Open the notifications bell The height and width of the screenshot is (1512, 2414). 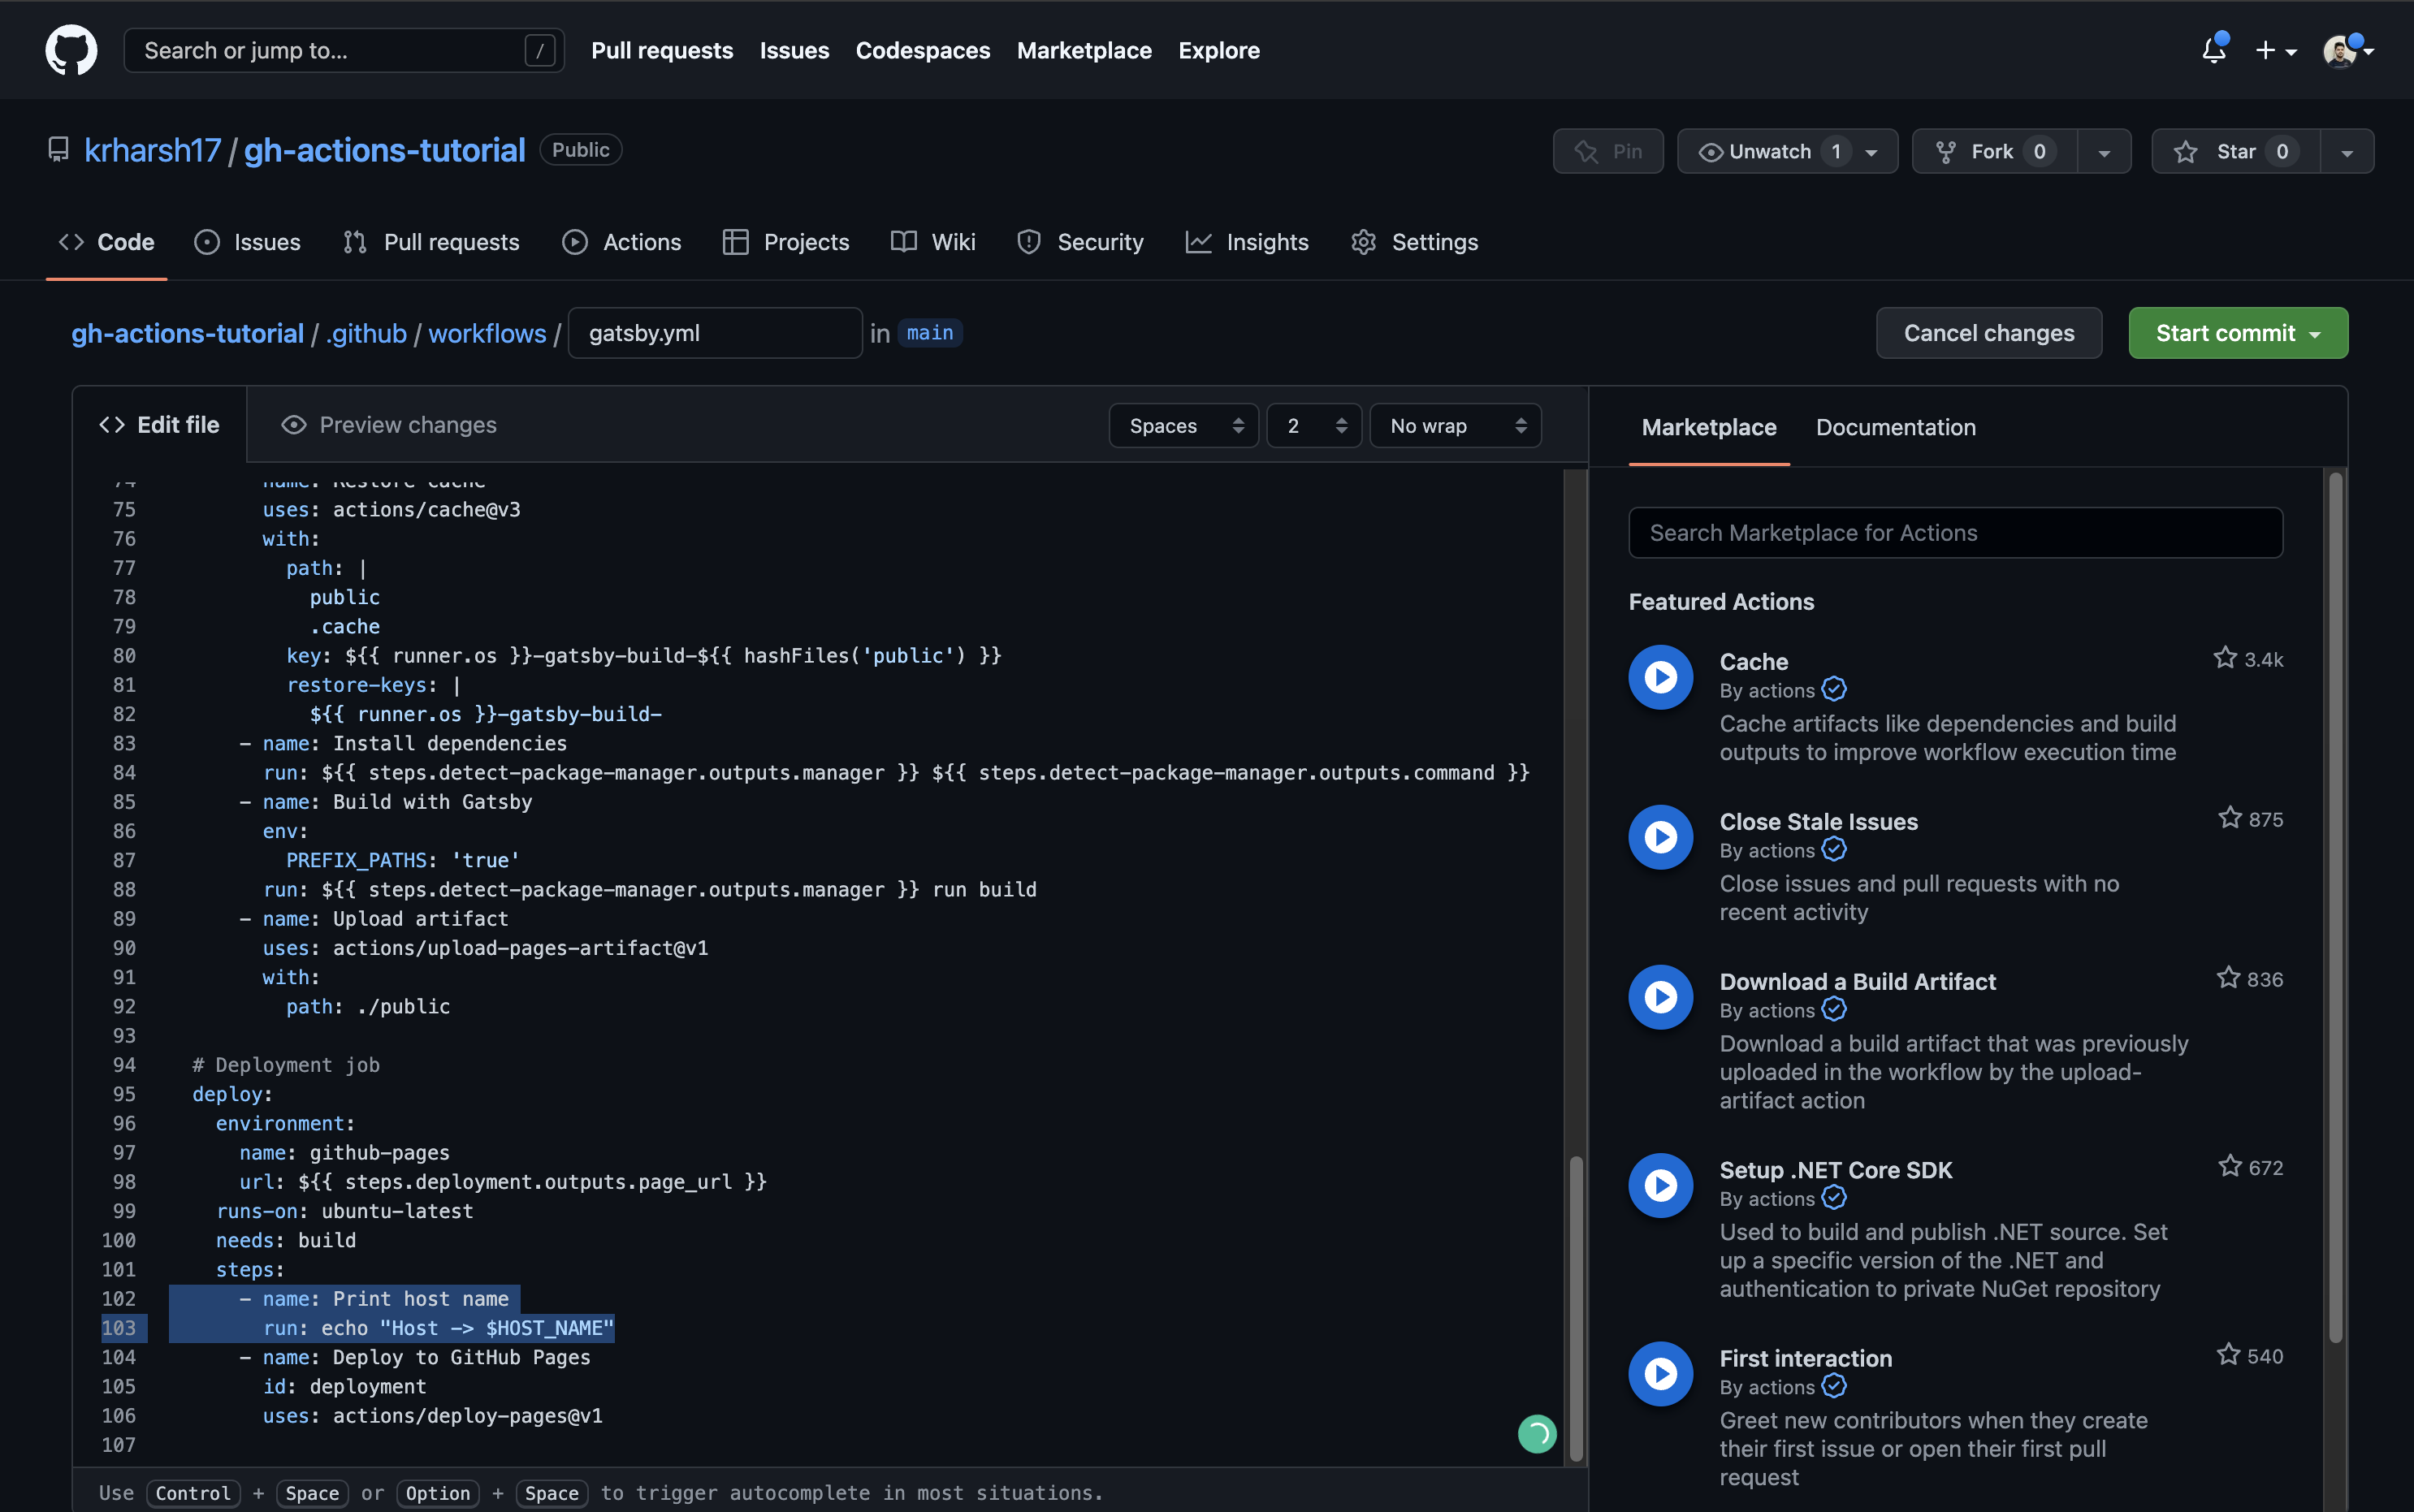tap(2213, 50)
